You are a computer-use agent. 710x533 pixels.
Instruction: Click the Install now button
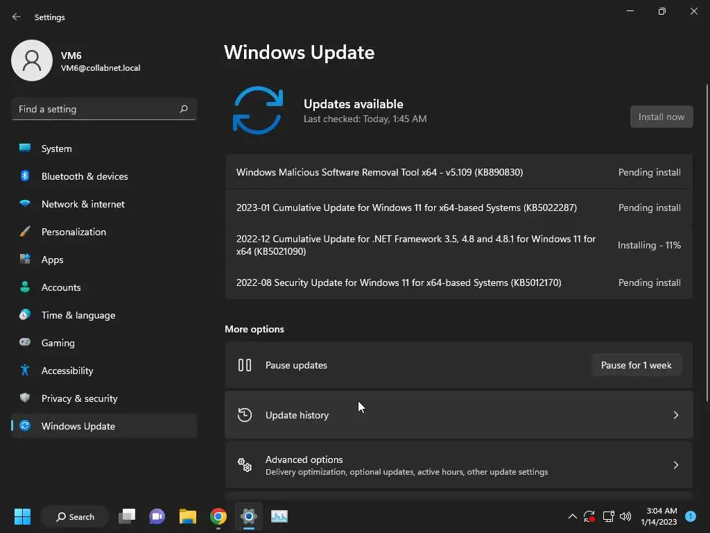tap(661, 117)
